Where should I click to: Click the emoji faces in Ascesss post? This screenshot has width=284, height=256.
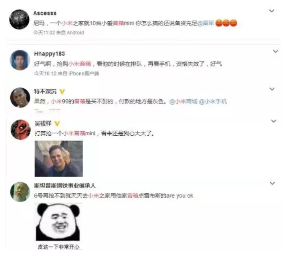(226, 23)
